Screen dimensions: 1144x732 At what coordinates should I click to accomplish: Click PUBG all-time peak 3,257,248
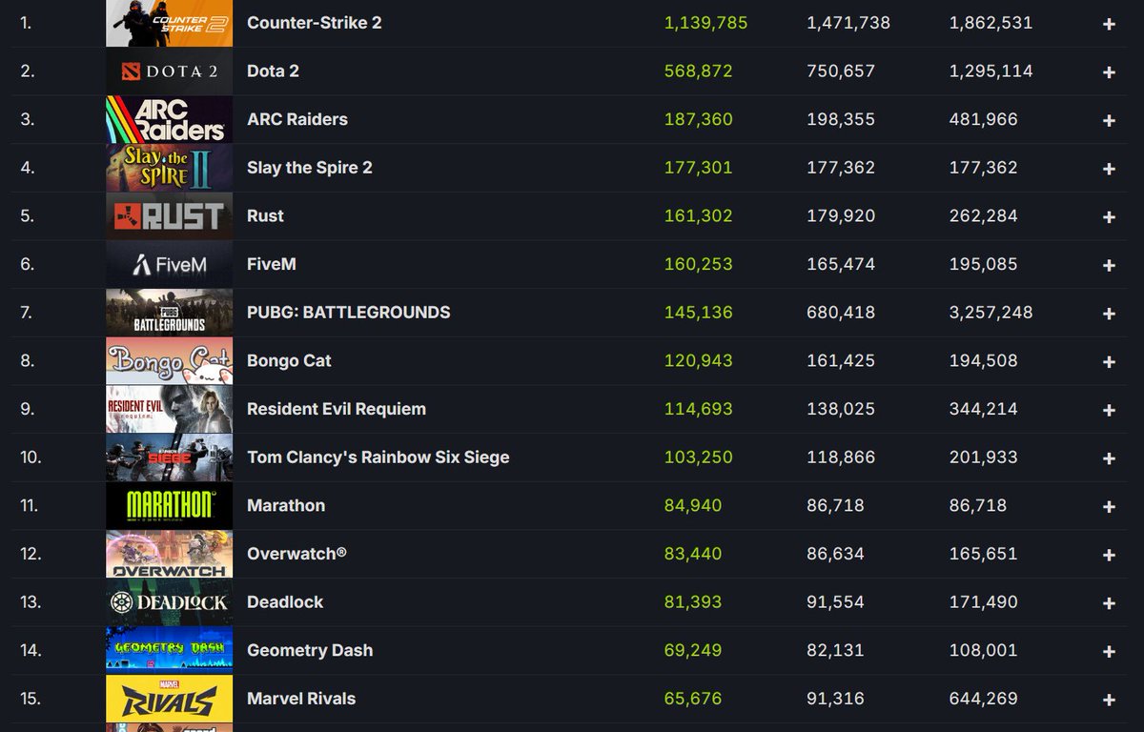(991, 313)
